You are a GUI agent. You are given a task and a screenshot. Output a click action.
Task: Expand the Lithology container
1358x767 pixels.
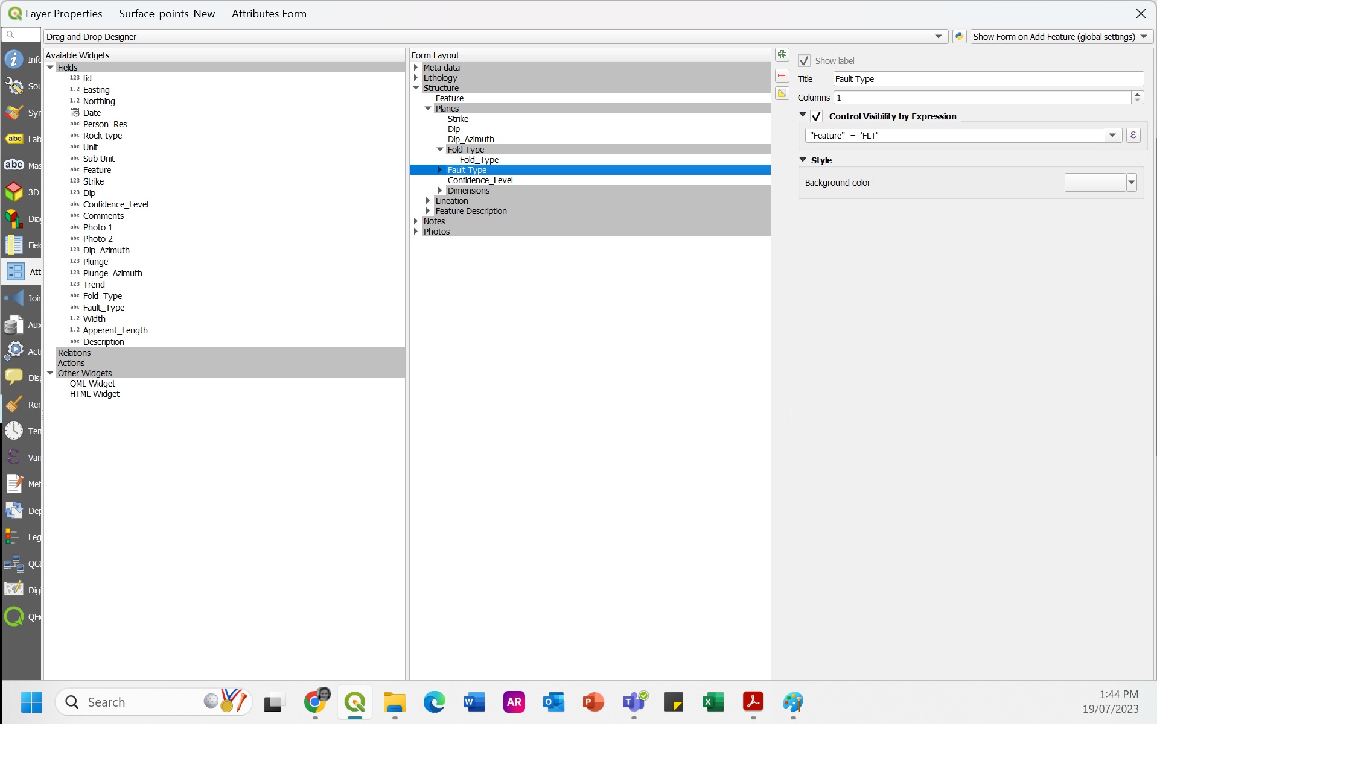coord(416,78)
